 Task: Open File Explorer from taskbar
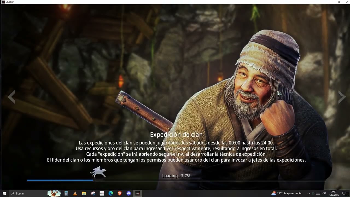coord(84,193)
